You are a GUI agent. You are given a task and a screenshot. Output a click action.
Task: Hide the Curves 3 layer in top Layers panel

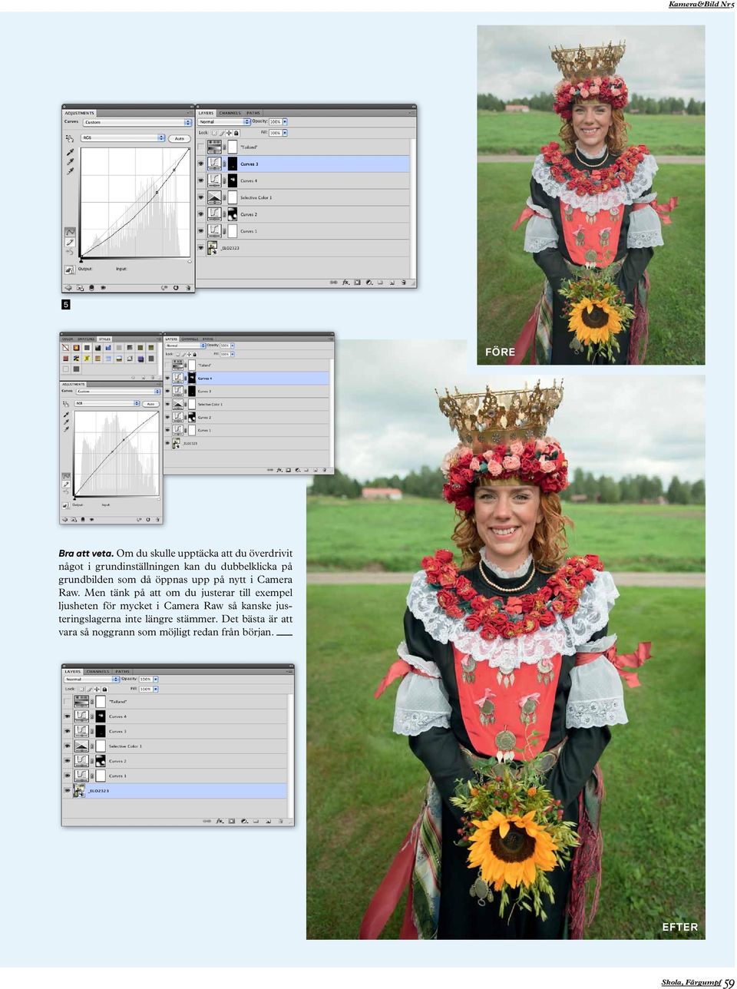(x=201, y=164)
